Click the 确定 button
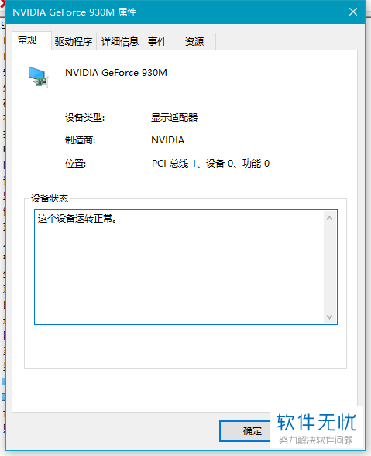 pyautogui.click(x=246, y=431)
